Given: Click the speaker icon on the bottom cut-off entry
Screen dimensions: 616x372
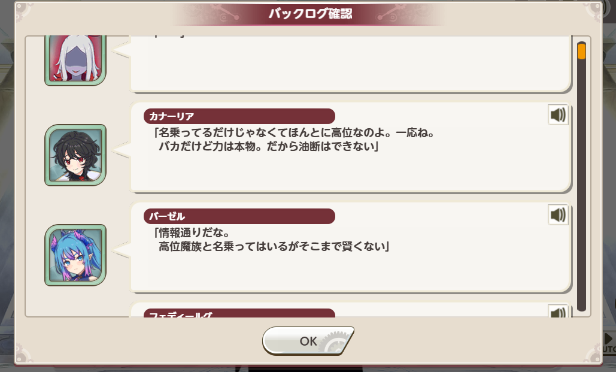Looking at the screenshot, I should [558, 312].
